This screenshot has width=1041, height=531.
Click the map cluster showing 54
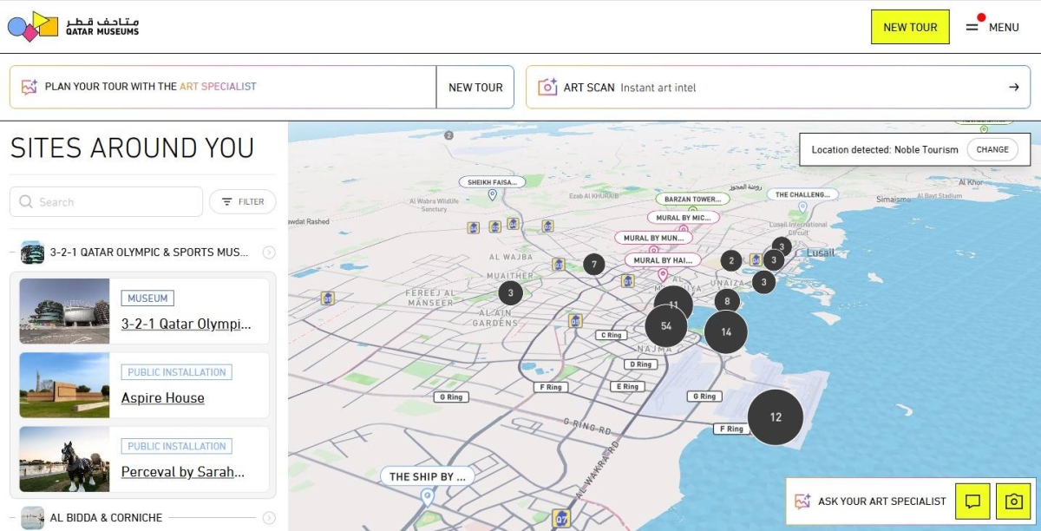[x=666, y=326]
